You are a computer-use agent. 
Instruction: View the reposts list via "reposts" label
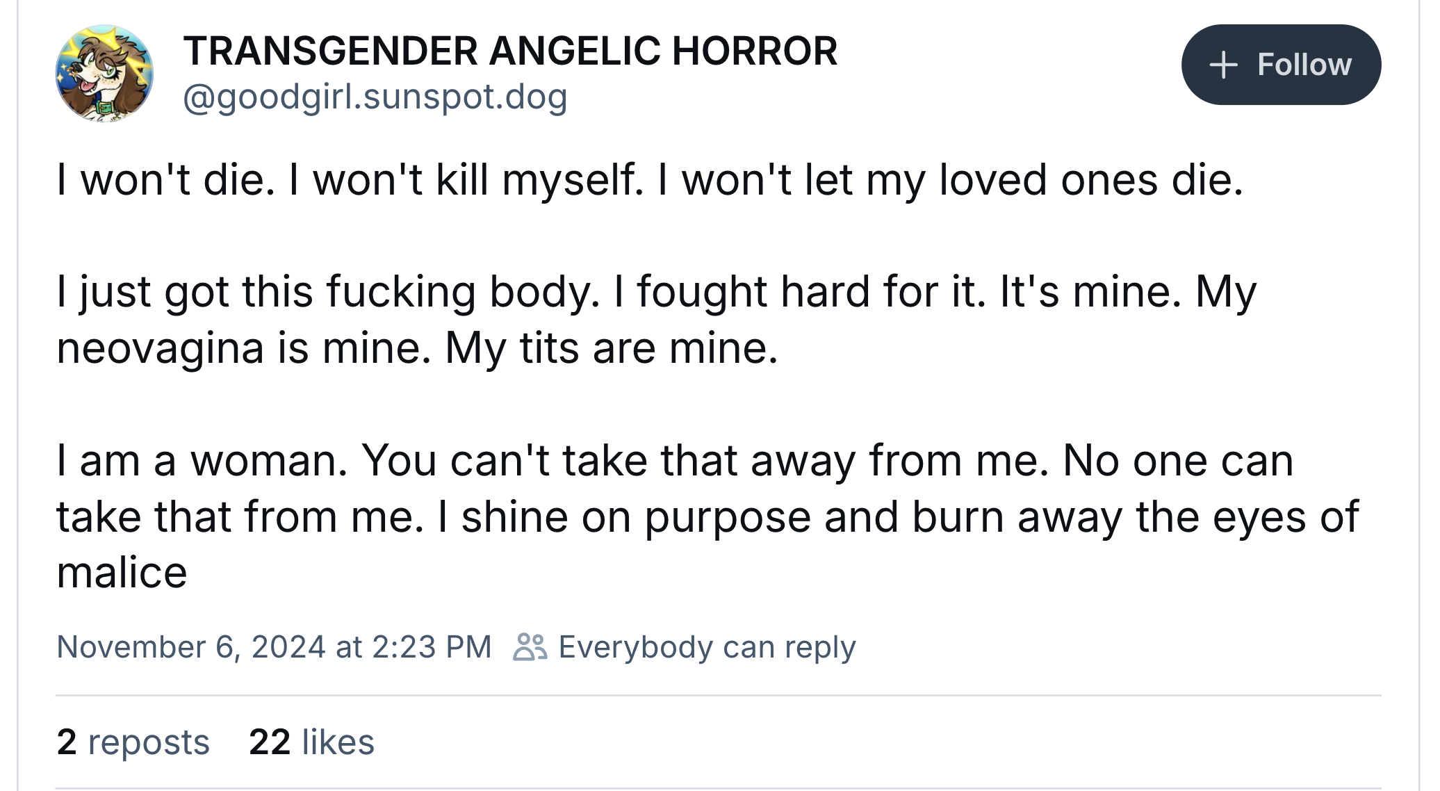pos(149,742)
